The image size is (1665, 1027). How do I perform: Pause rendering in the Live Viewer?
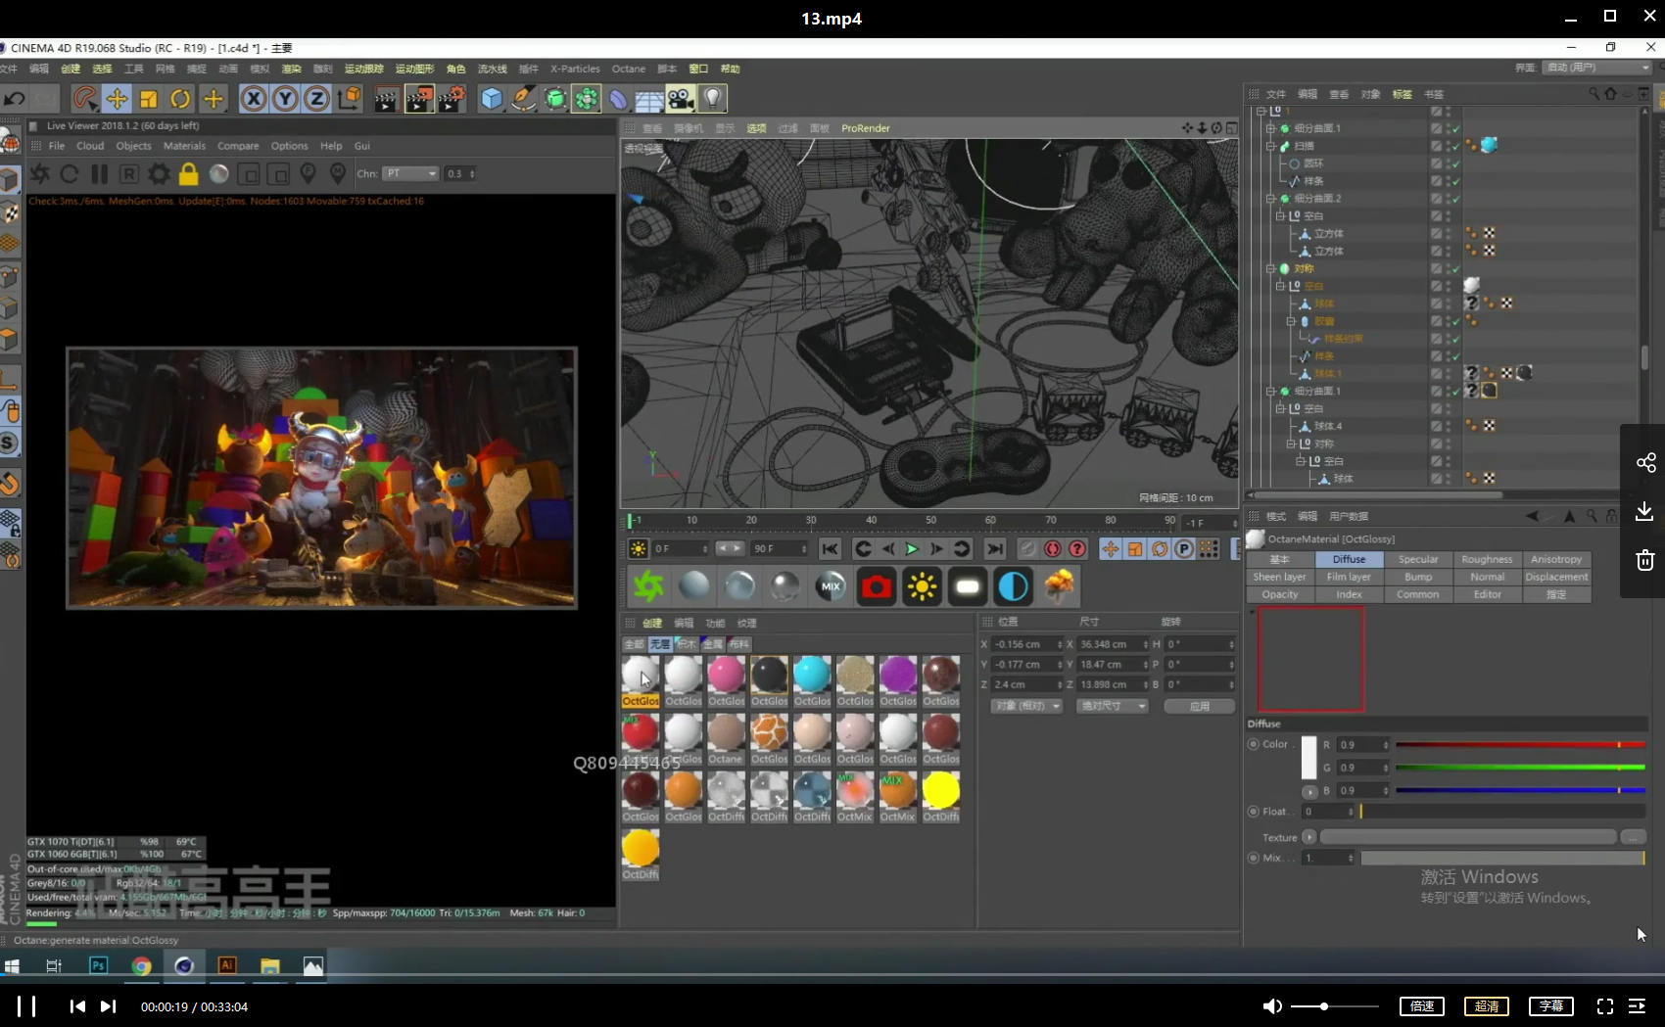click(x=99, y=174)
